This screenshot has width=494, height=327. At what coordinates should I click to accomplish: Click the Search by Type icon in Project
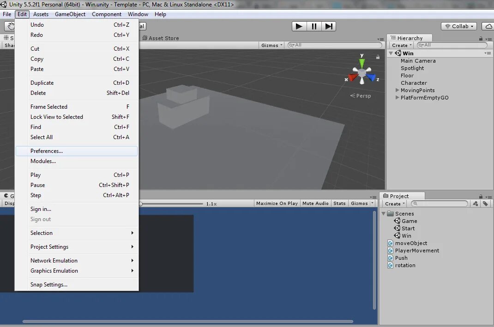point(476,204)
